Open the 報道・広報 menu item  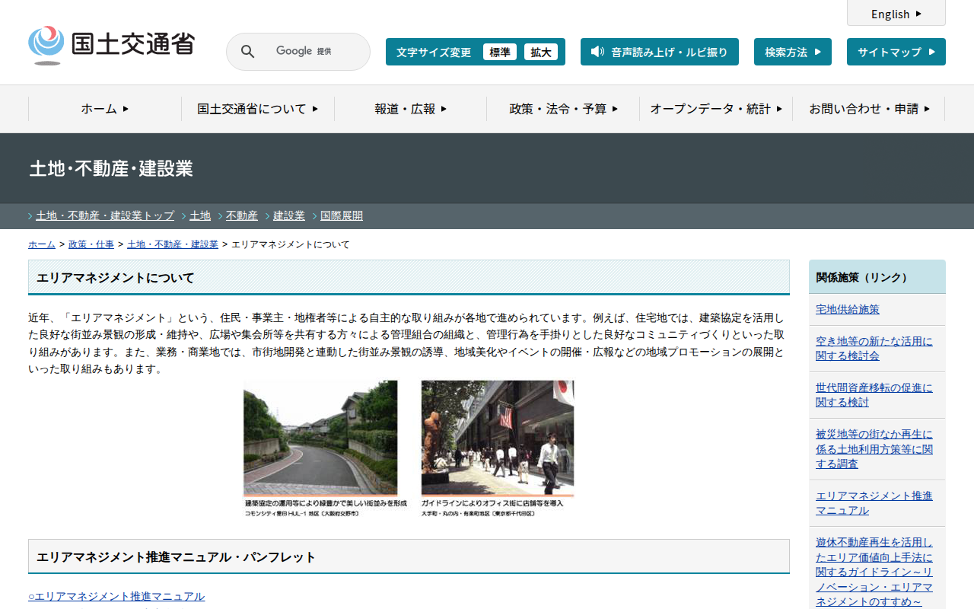click(x=410, y=109)
